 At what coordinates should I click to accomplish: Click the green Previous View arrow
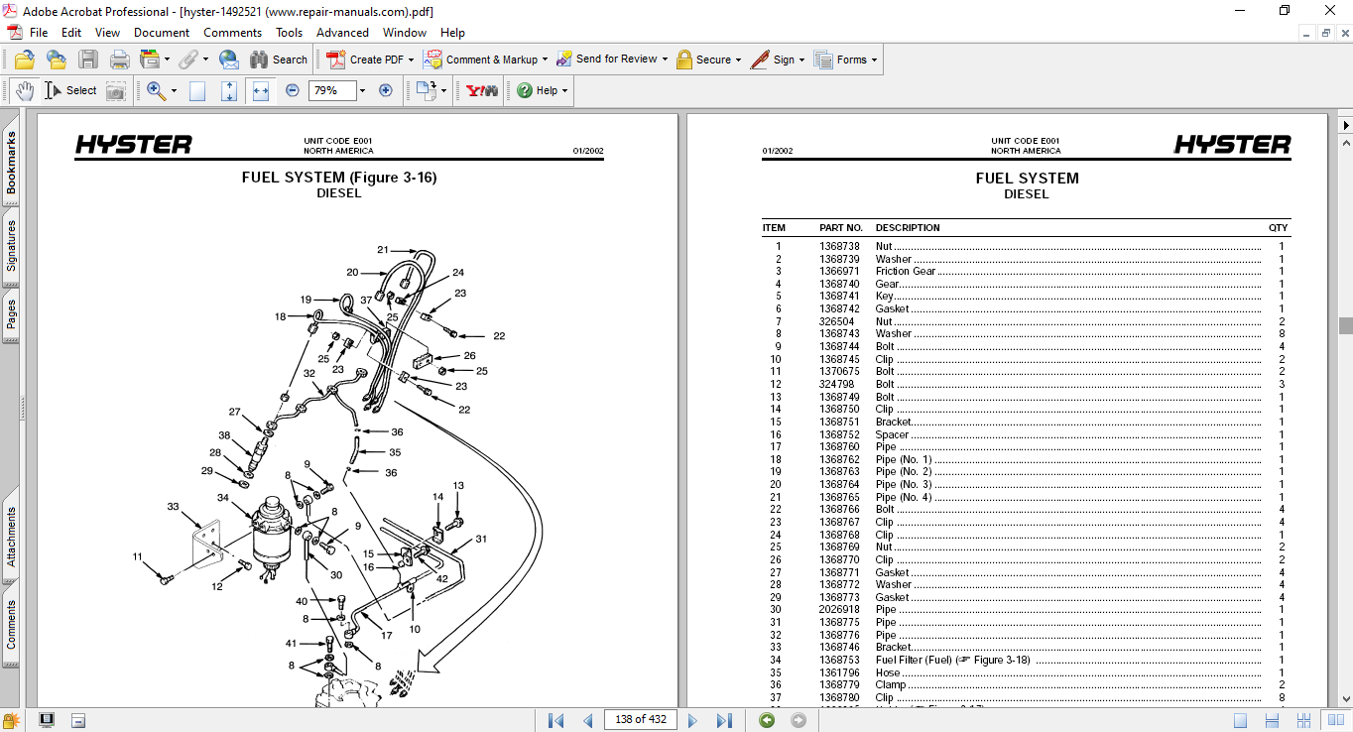tap(767, 720)
